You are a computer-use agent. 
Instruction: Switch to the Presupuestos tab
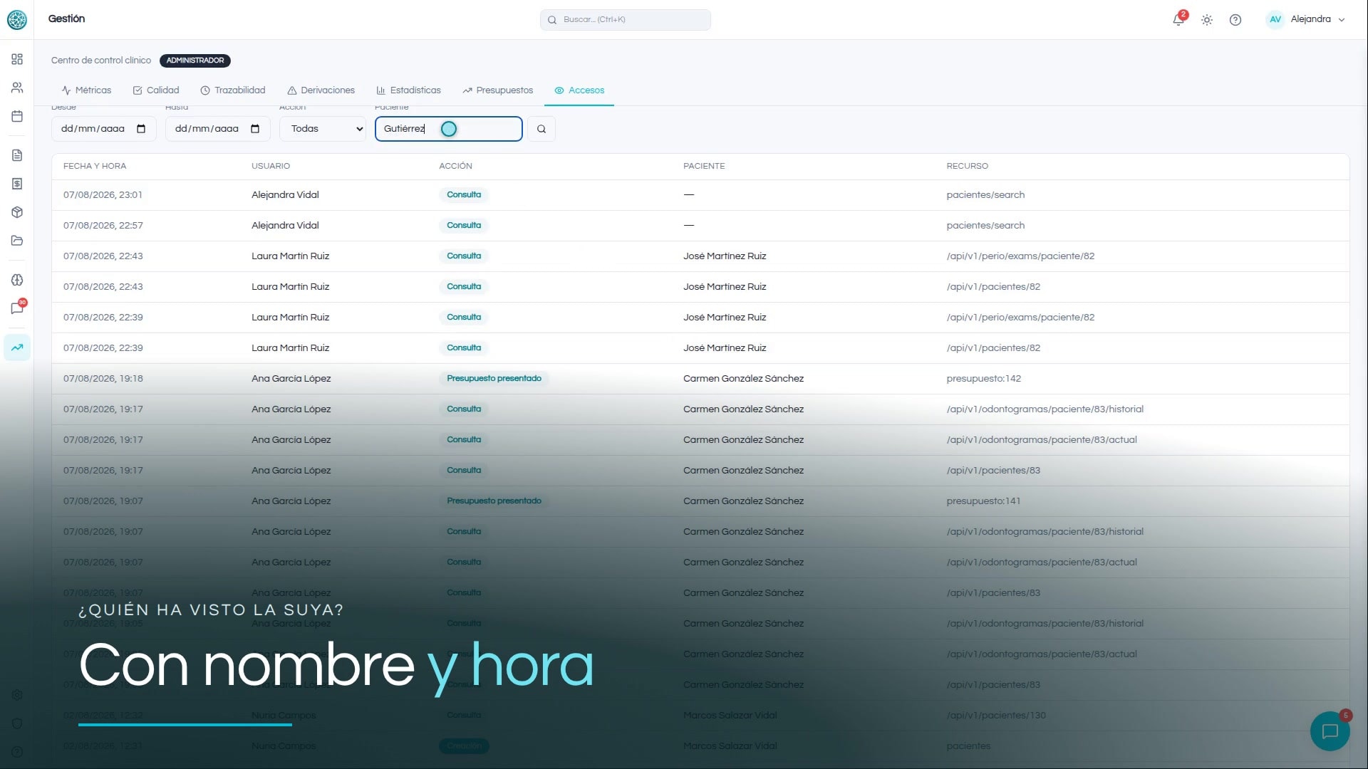click(497, 90)
